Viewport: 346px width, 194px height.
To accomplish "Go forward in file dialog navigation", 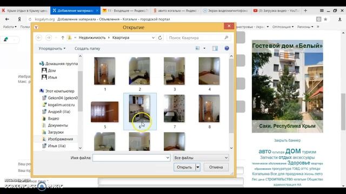I will (49, 38).
